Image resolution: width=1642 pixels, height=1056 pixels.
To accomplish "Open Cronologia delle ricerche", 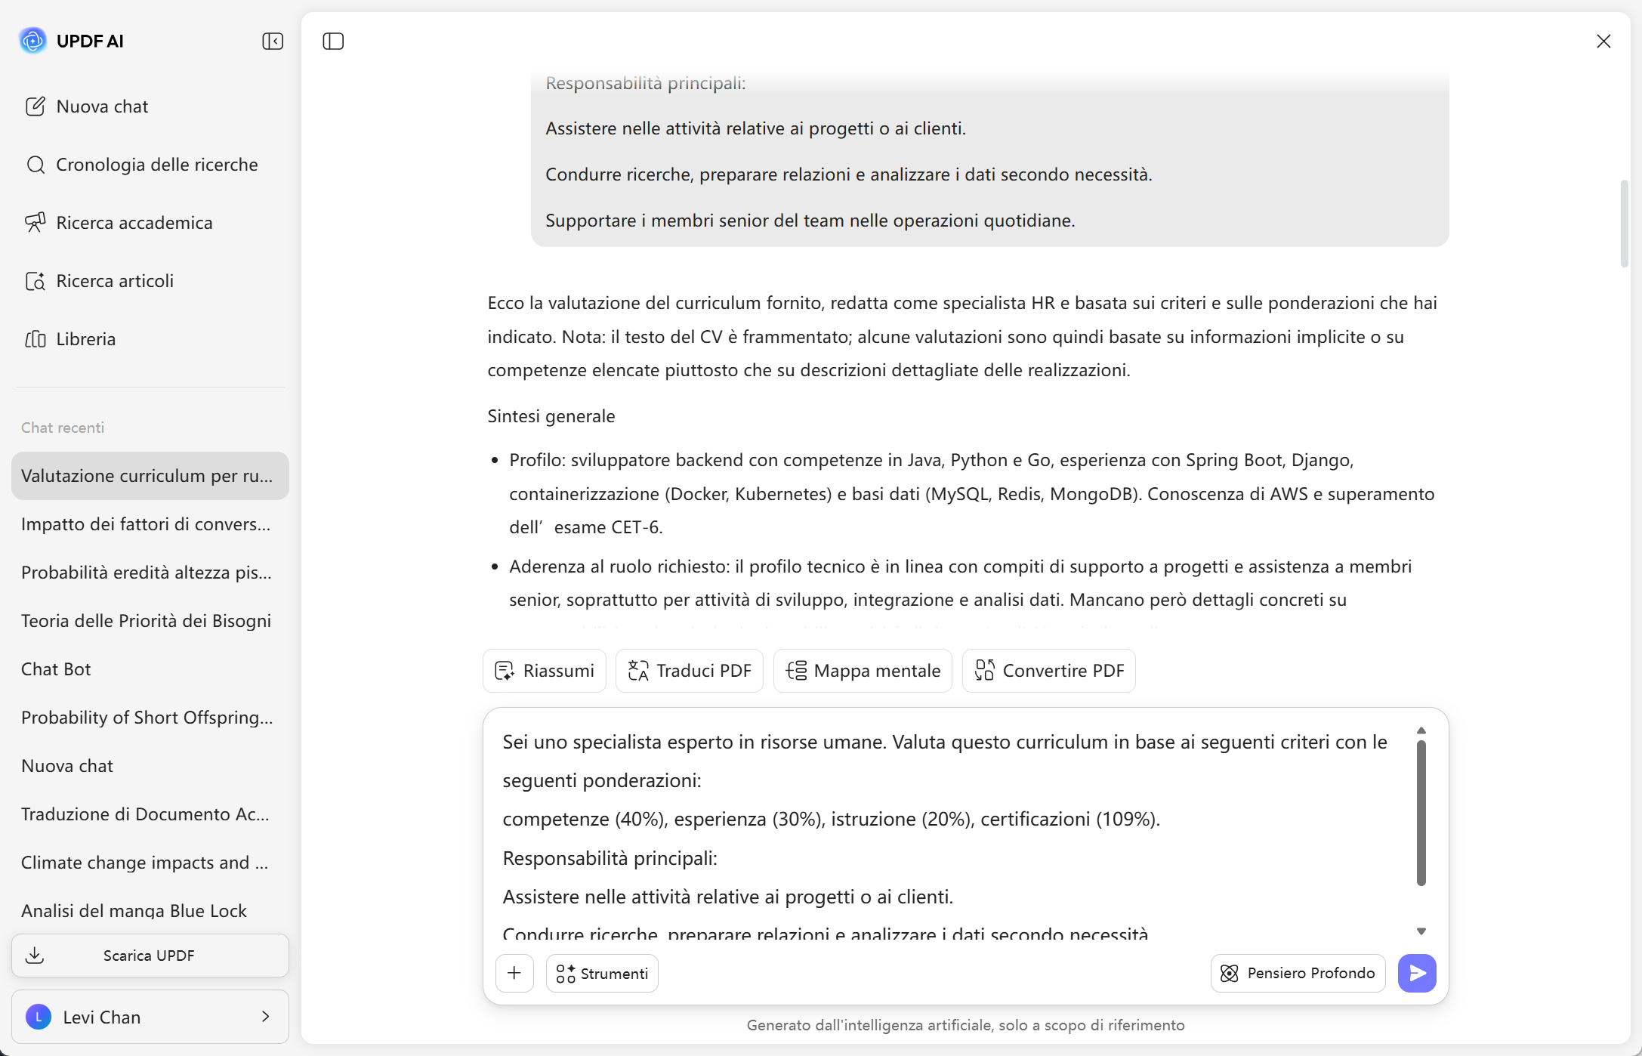I will 156,165.
